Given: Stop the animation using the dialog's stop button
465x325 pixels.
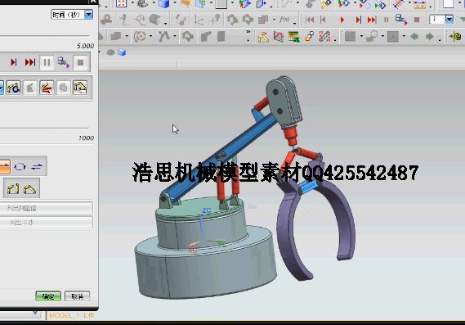Looking at the screenshot, I should (80, 62).
